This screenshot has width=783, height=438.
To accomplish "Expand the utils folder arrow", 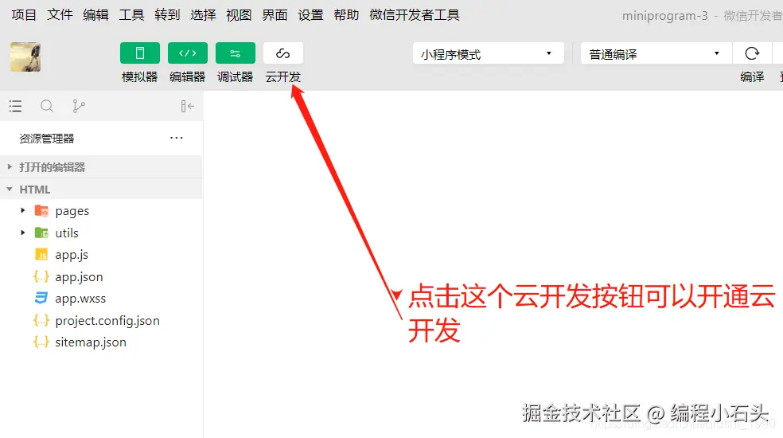I will 22,233.
